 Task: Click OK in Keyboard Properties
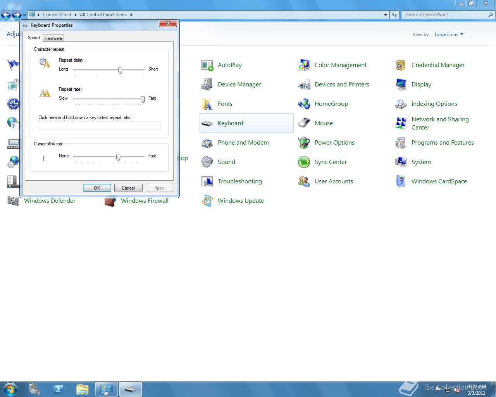tap(97, 188)
